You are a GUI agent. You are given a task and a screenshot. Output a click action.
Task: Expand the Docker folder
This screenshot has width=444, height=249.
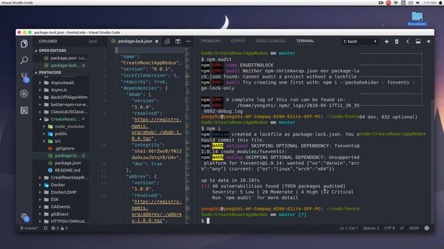click(58, 185)
